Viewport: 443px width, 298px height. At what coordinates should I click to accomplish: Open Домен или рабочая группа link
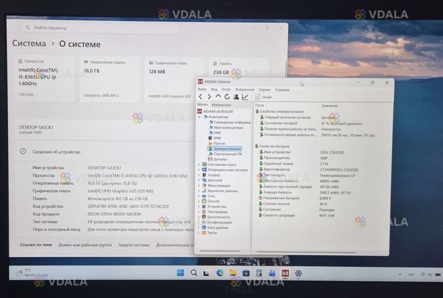pos(85,245)
